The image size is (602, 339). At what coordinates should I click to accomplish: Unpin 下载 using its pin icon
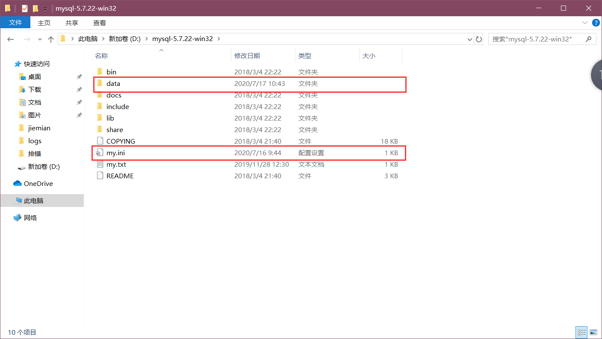click(79, 90)
